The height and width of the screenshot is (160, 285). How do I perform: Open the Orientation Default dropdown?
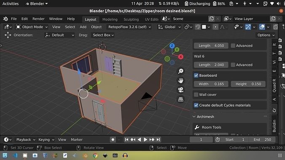[x=59, y=35]
